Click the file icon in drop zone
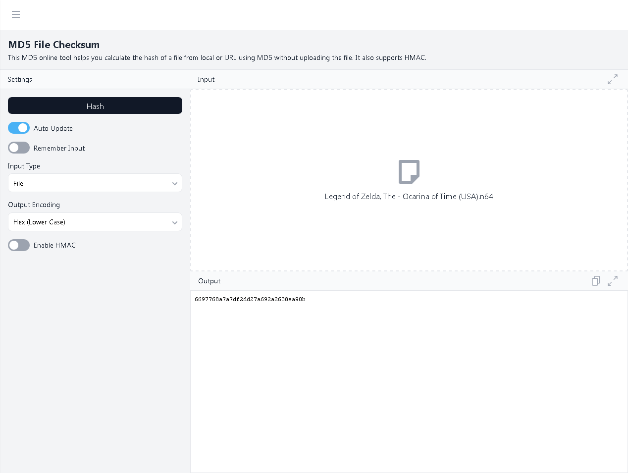The height and width of the screenshot is (473, 628). click(409, 172)
